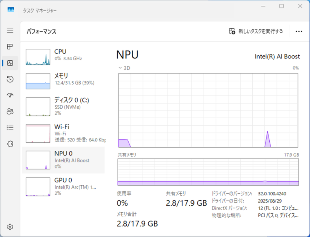The width and height of the screenshot is (310, 237).
Task: Open the Users page icon
Action: [10, 111]
